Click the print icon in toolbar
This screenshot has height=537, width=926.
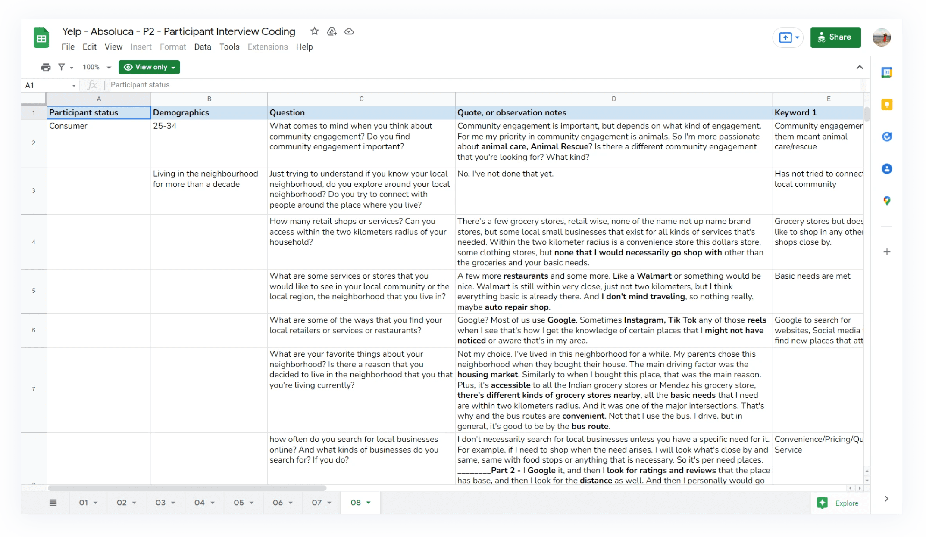[46, 67]
